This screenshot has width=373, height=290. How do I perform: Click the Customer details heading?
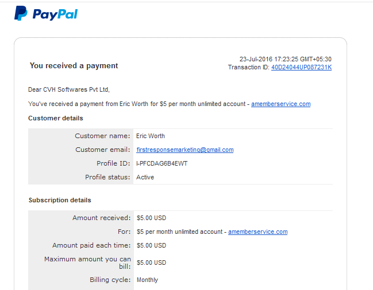coord(56,118)
